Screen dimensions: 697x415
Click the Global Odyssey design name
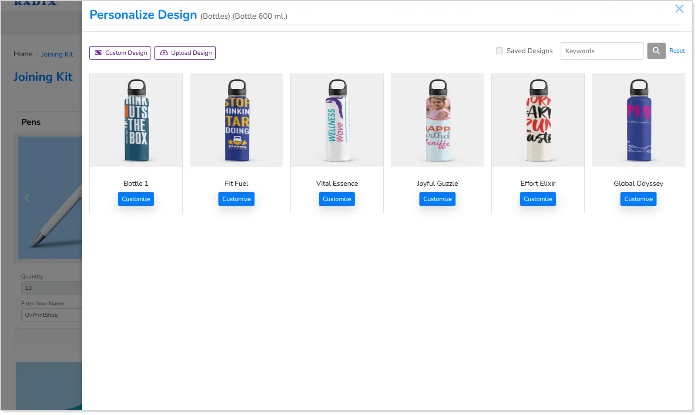pos(638,184)
